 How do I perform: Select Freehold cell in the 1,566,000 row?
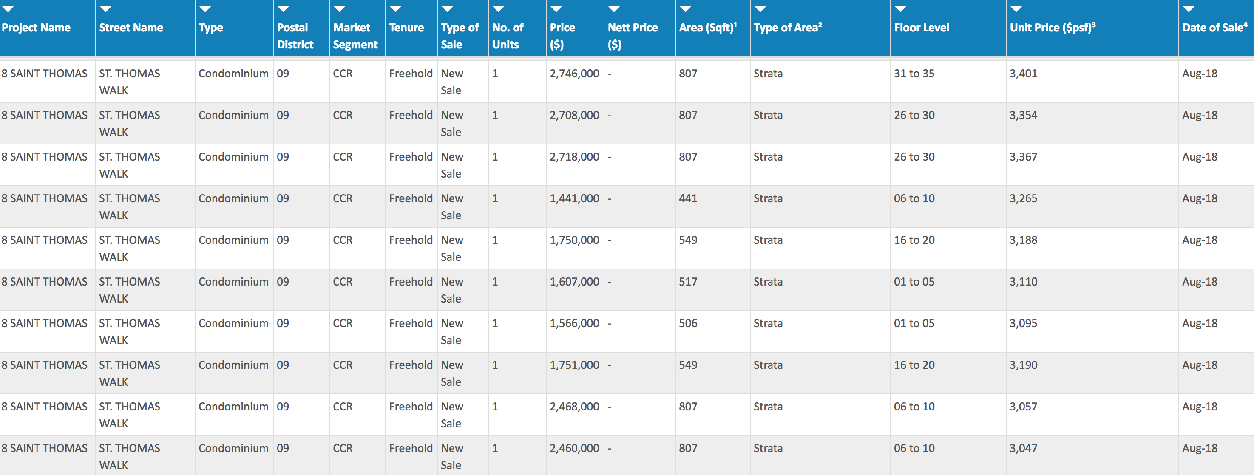point(410,323)
